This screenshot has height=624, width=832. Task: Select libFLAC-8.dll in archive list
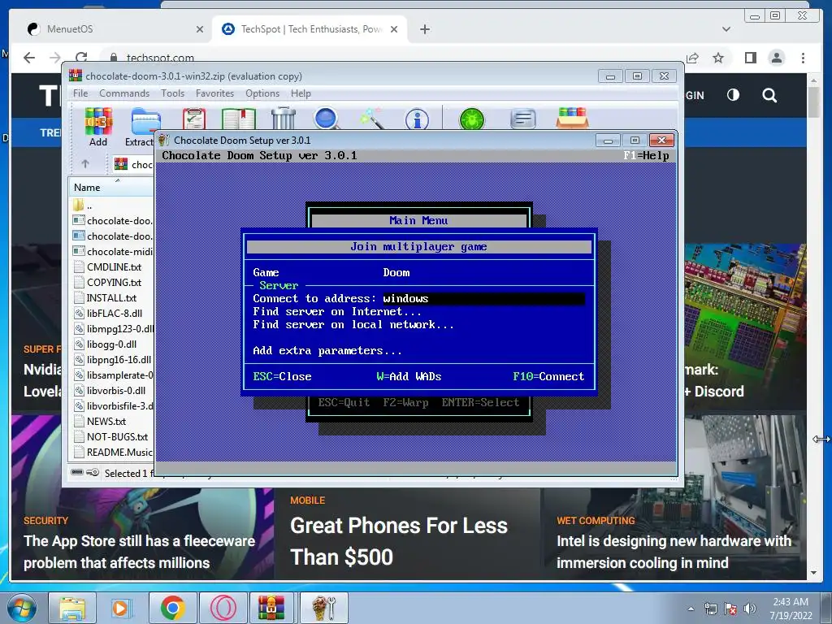(114, 313)
